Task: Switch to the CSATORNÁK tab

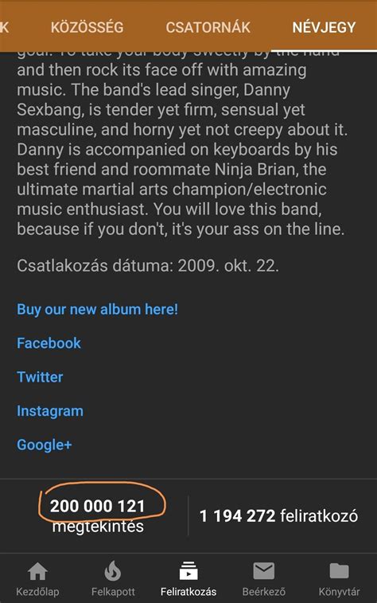Action: (208, 27)
